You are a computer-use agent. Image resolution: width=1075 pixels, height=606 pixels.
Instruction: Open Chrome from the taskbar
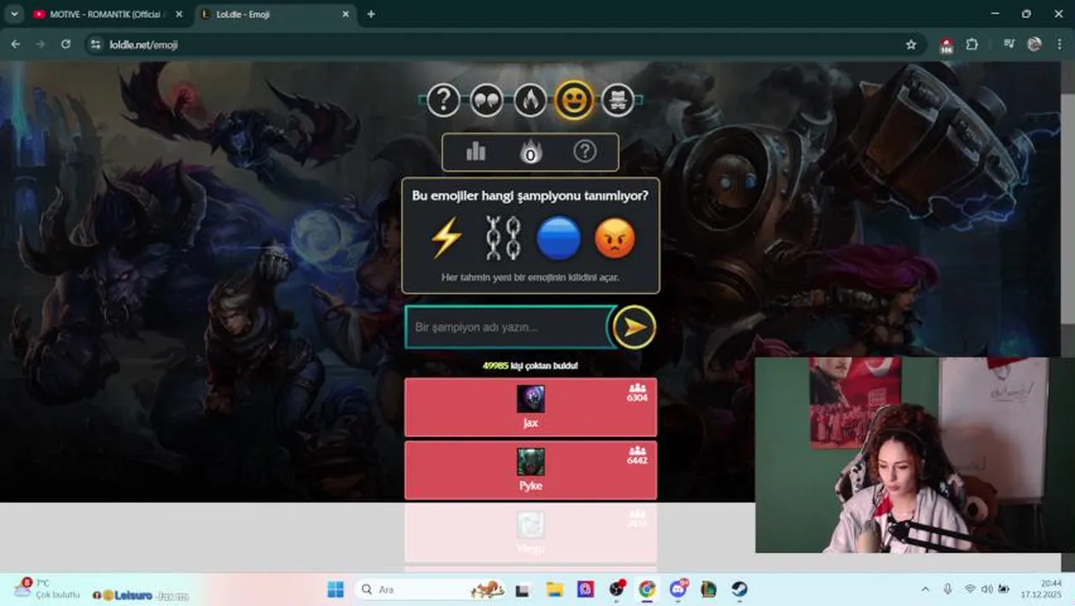647,589
